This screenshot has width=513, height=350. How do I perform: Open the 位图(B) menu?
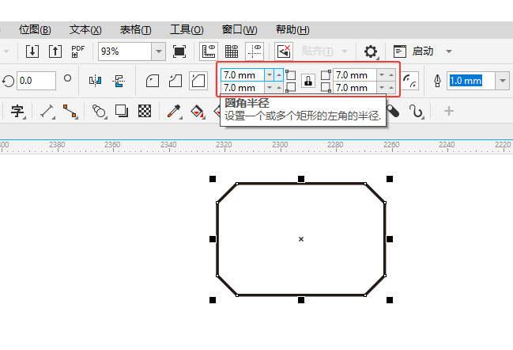[35, 30]
